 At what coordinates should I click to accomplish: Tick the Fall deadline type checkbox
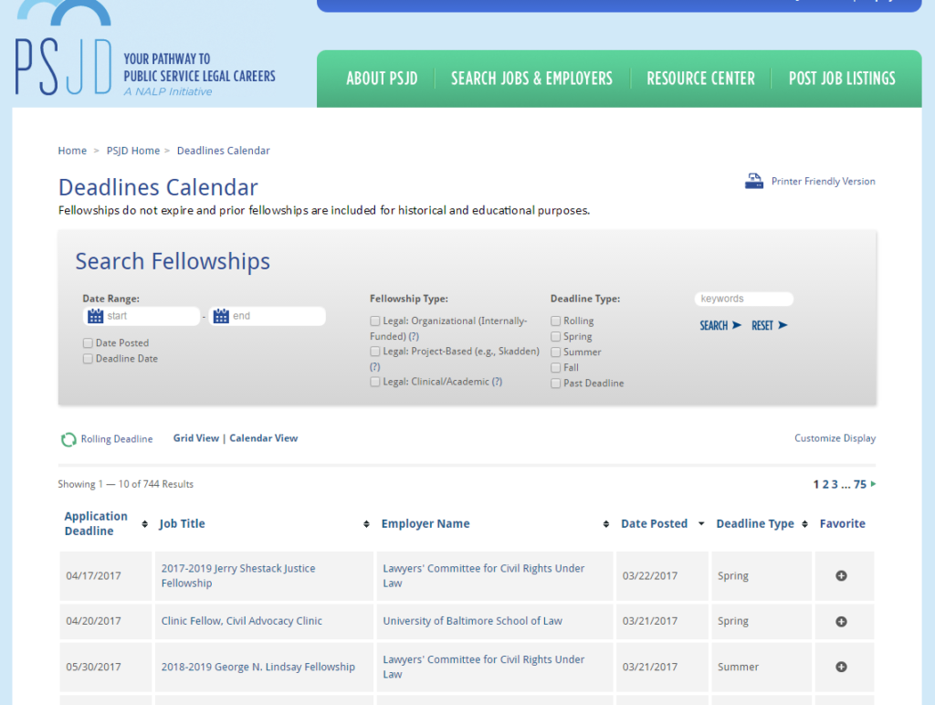(x=556, y=367)
